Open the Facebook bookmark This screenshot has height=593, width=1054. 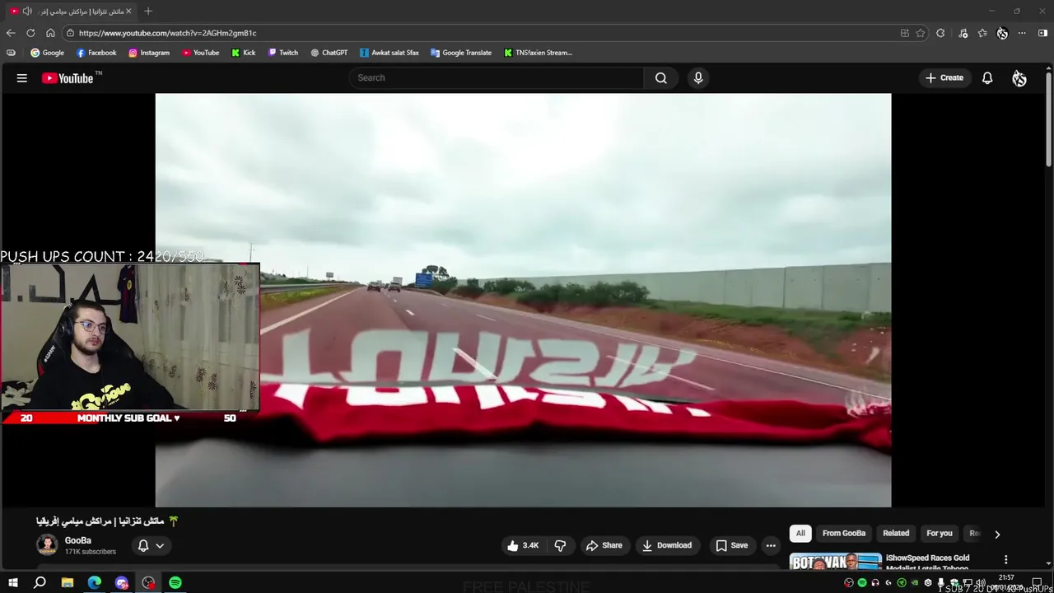[x=96, y=53]
